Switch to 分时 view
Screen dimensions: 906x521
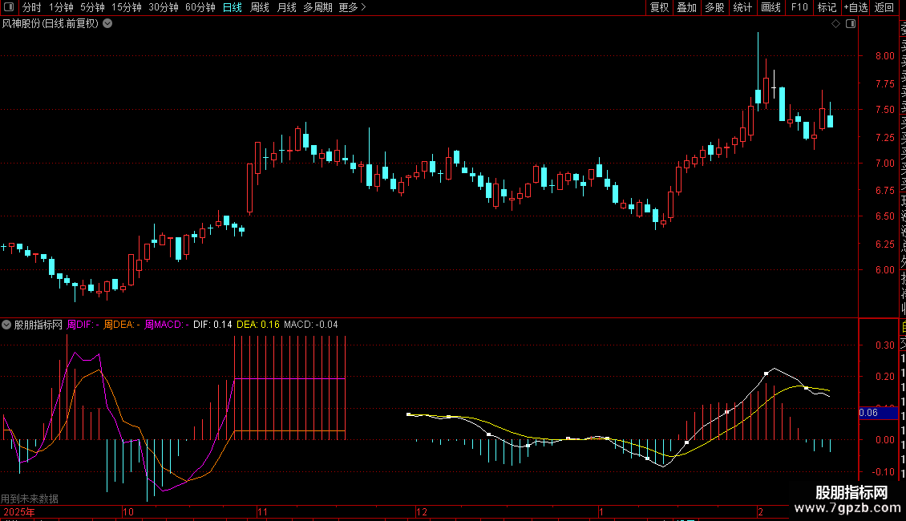[32, 7]
